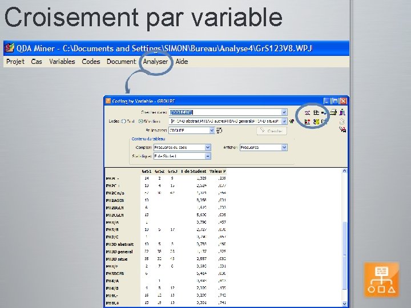
Task: Click the Coding by Variable dialog title icon
Action: 108,101
